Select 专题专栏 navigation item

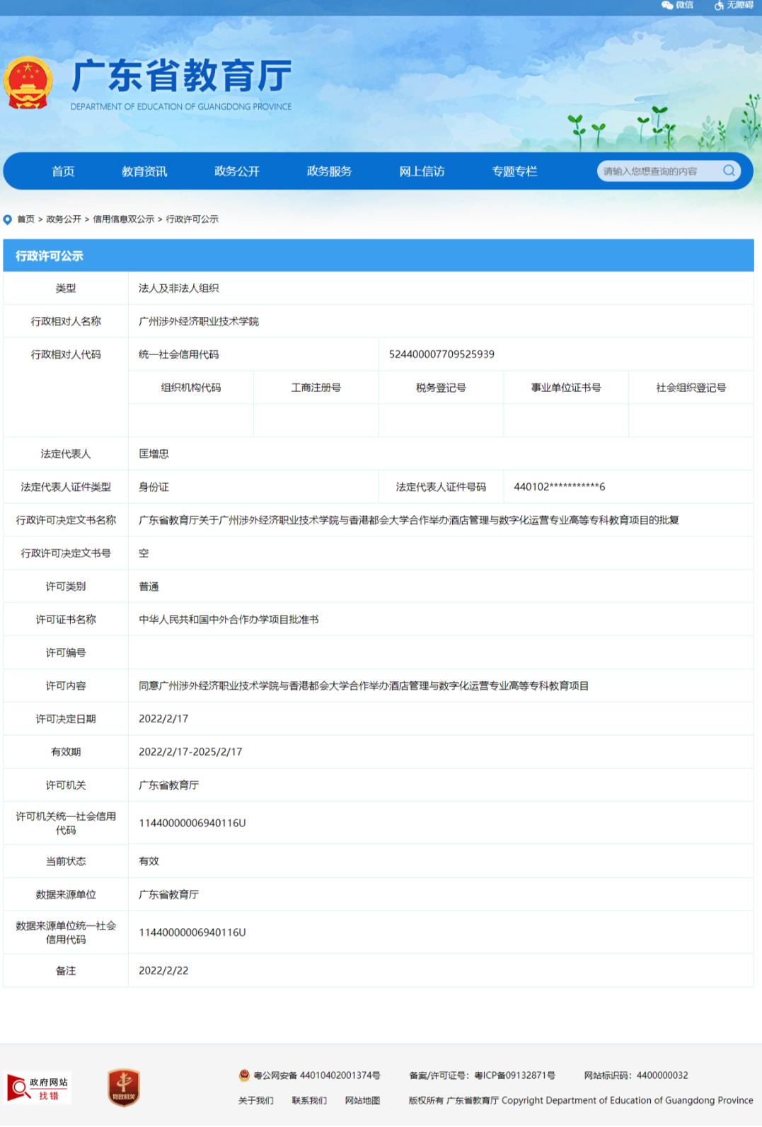(514, 171)
